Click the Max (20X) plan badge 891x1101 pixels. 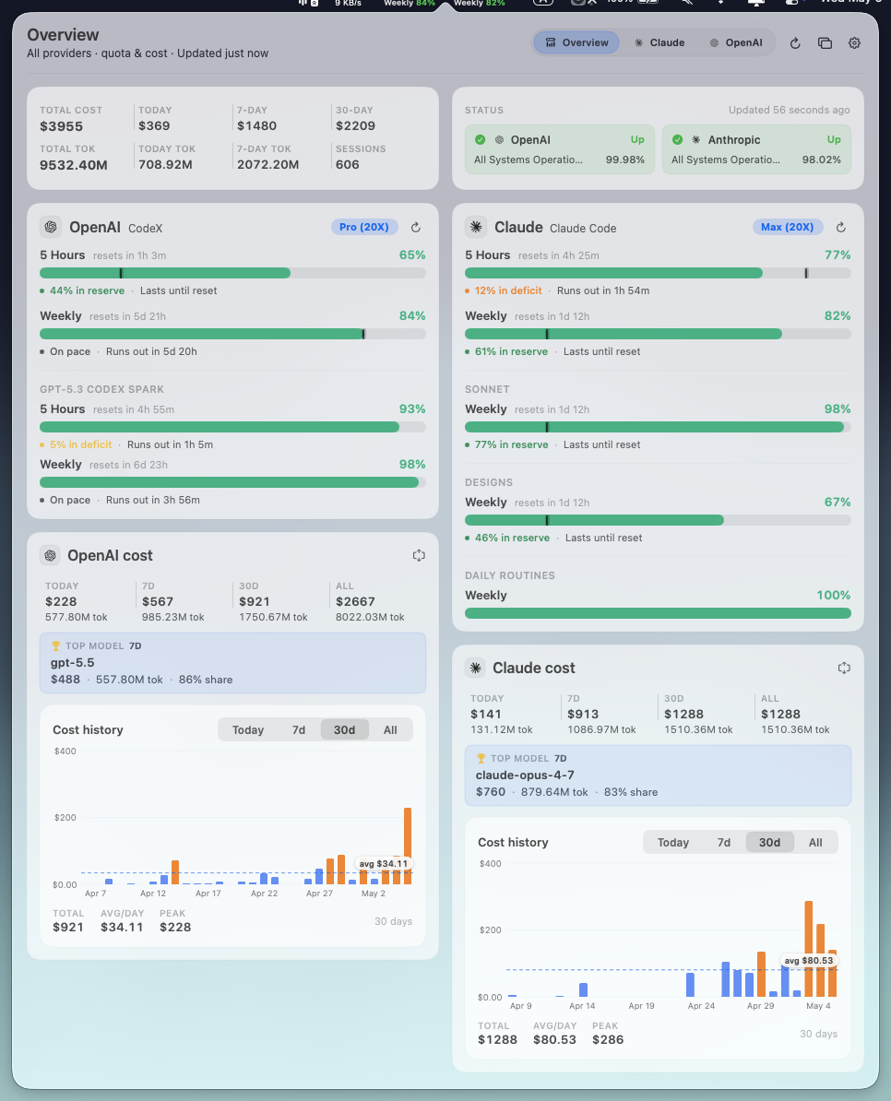click(x=787, y=227)
